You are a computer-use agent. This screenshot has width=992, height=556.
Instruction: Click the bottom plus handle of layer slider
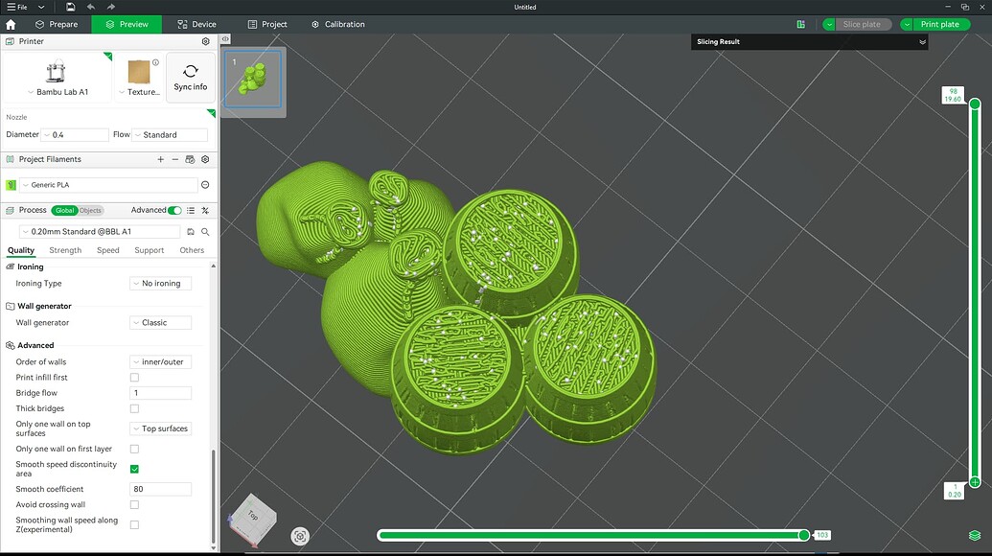975,482
